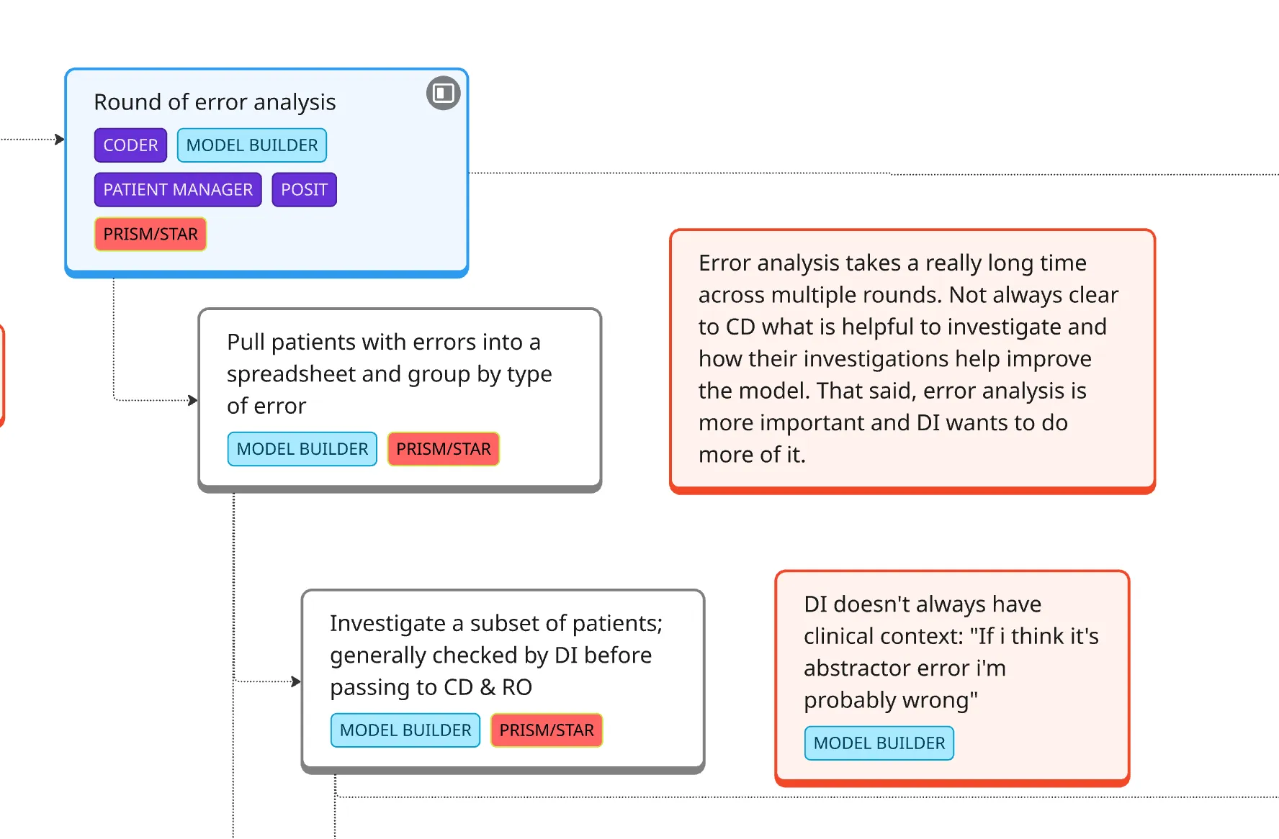Click PRISM/STAR tag on Round of error analysis card
1279x839 pixels.
(151, 235)
